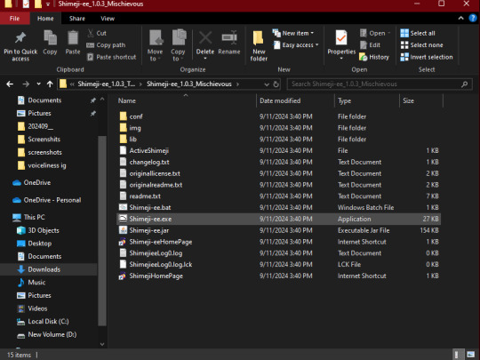The width and height of the screenshot is (480, 360).
Task: Select the img folder
Action: coord(278,128)
